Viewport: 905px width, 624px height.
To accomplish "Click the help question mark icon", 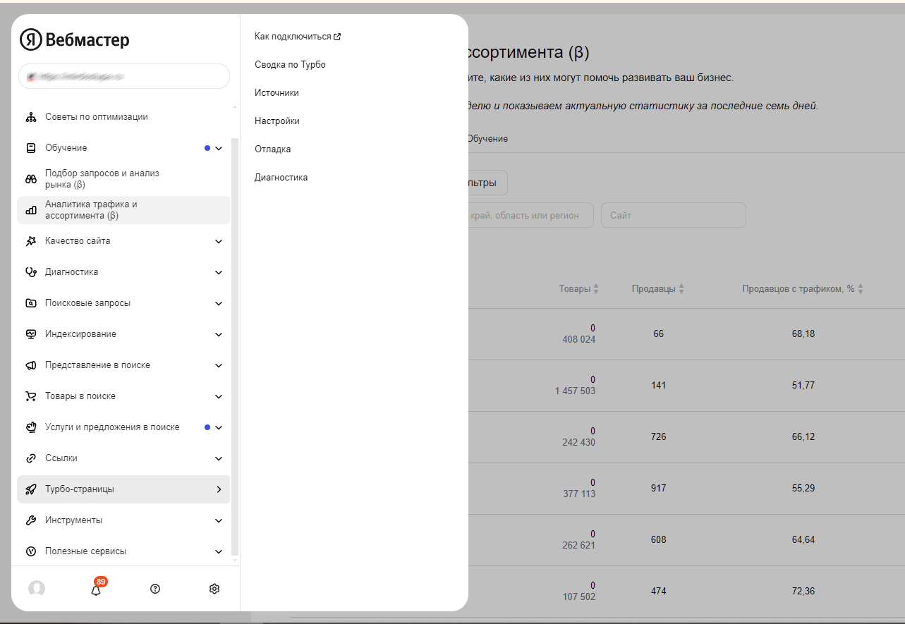I will point(155,589).
